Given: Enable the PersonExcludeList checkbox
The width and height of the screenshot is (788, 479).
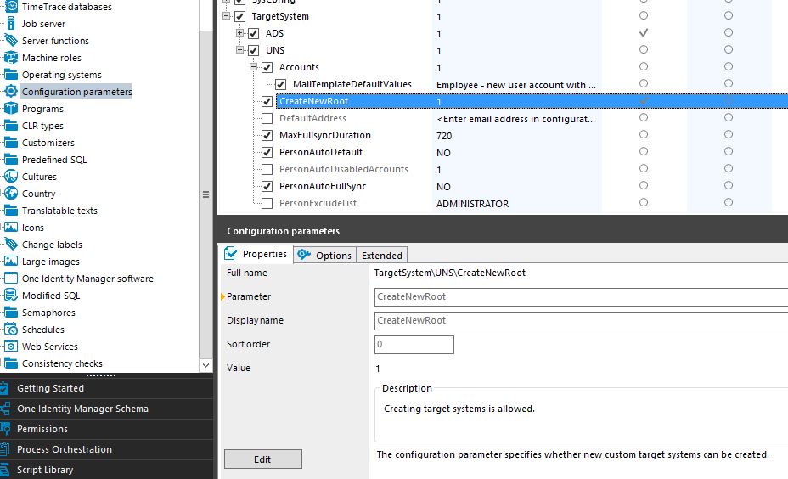Looking at the screenshot, I should point(267,204).
